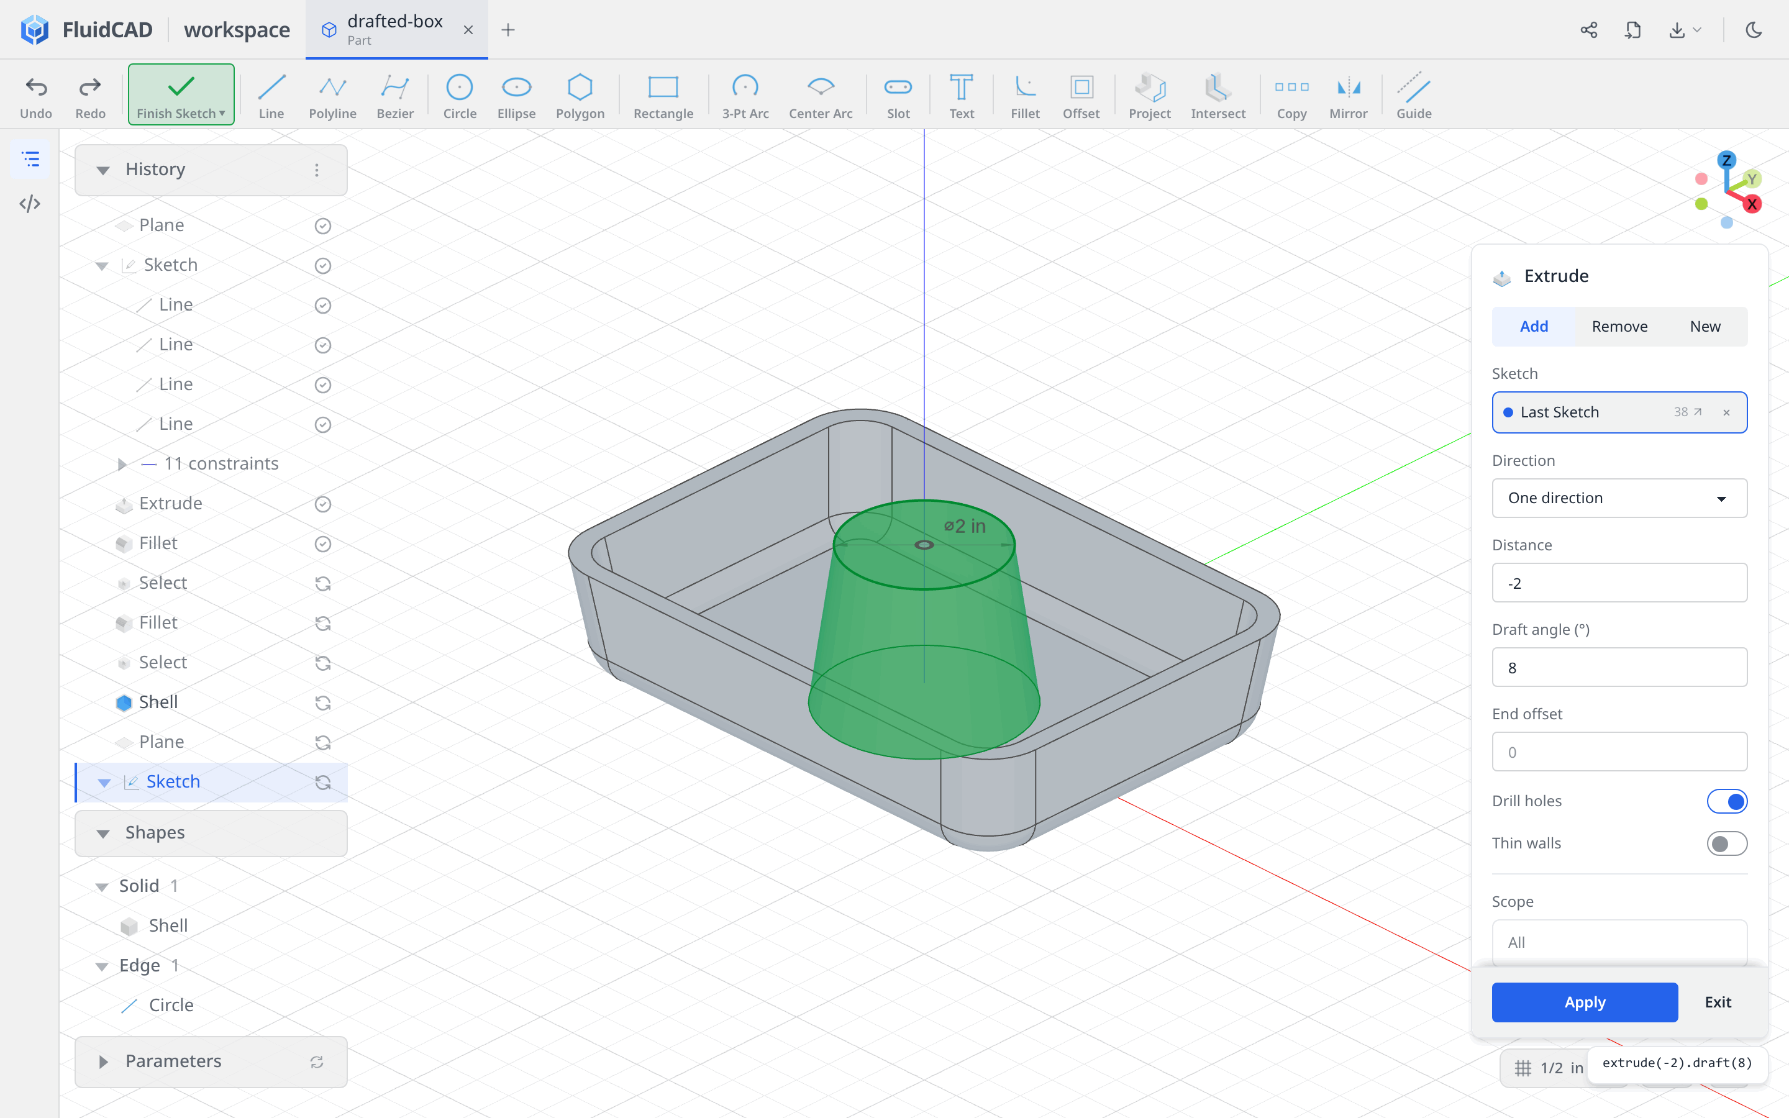Image resolution: width=1789 pixels, height=1118 pixels.
Task: Select the Polyline tool
Action: click(333, 96)
